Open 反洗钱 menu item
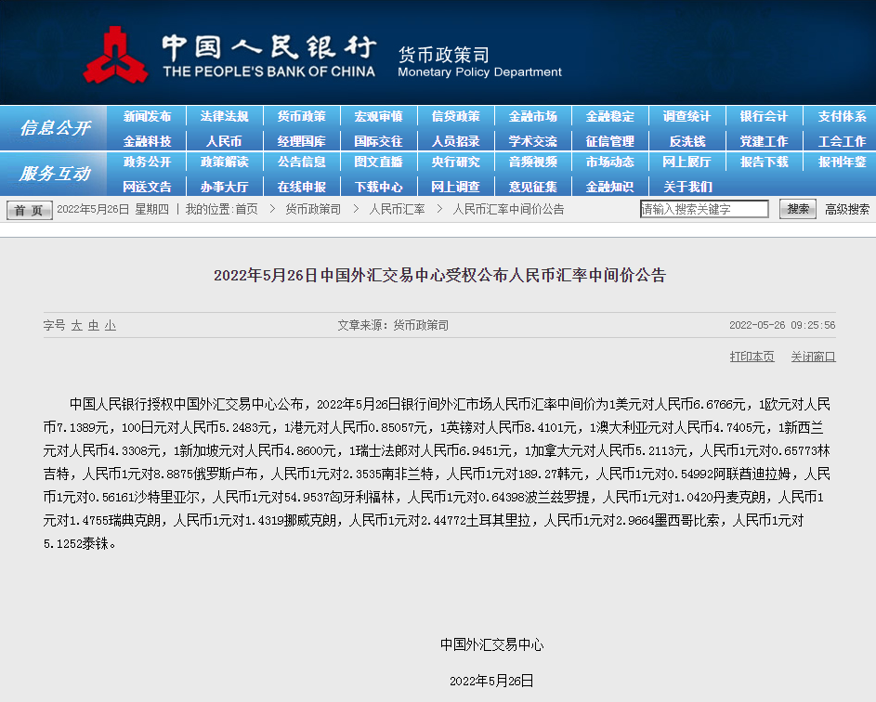The image size is (876, 702). (x=686, y=141)
